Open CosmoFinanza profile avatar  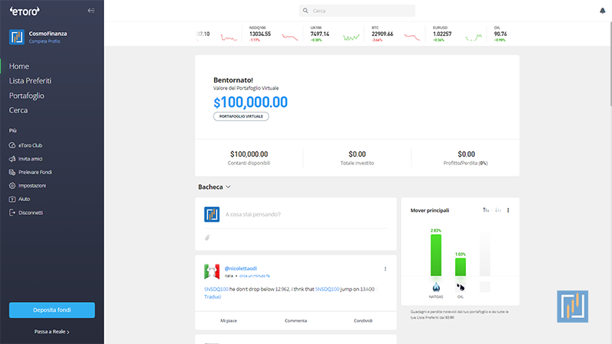tap(17, 37)
